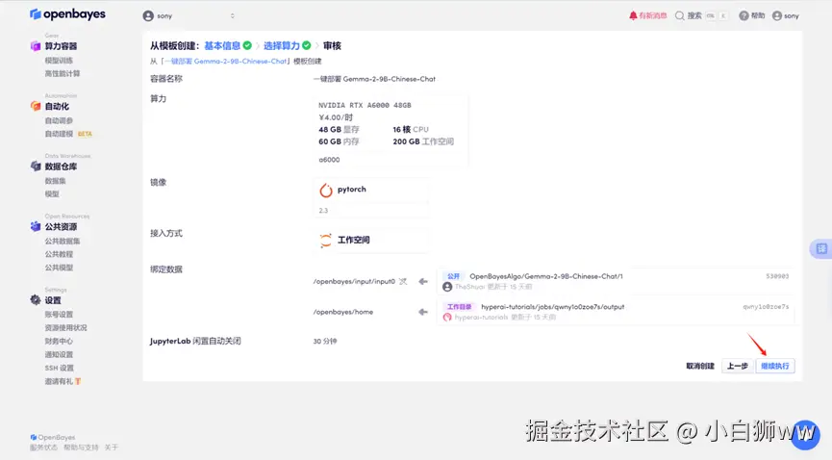Open the 搜索 search box
832x460 pixels.
(701, 15)
